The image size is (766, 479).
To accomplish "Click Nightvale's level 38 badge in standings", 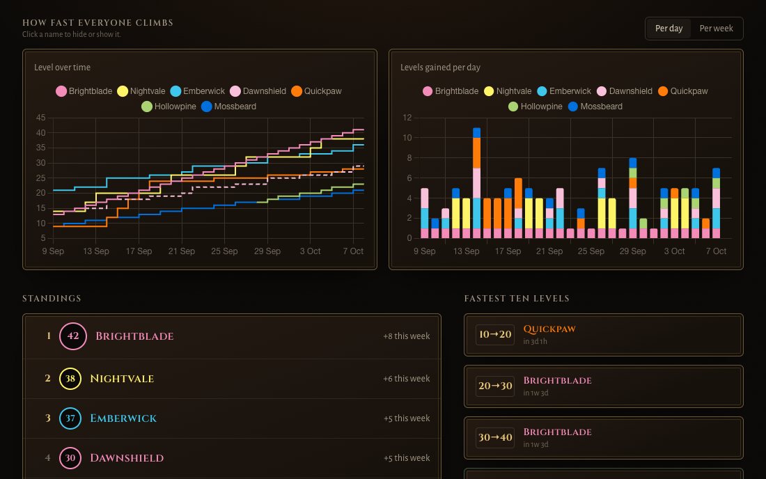I will click(x=70, y=379).
